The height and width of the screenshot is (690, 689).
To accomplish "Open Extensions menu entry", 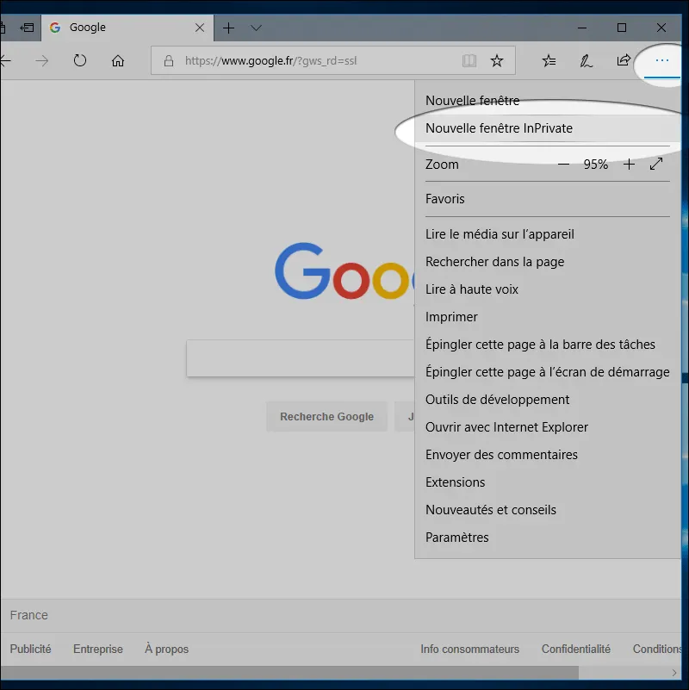I will click(x=548, y=482).
